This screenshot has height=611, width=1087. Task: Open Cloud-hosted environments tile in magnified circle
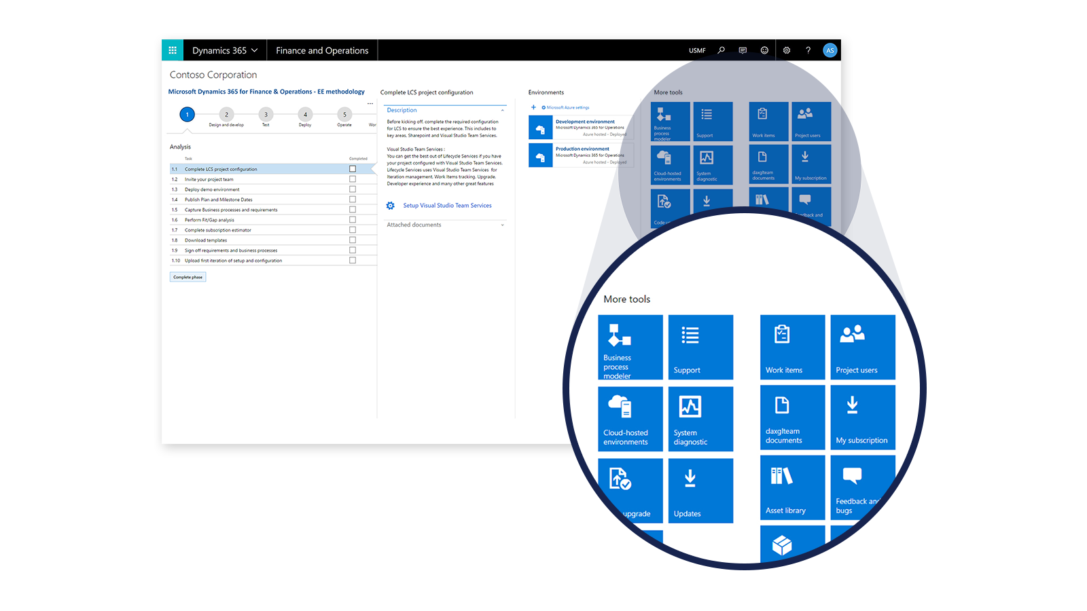click(630, 419)
